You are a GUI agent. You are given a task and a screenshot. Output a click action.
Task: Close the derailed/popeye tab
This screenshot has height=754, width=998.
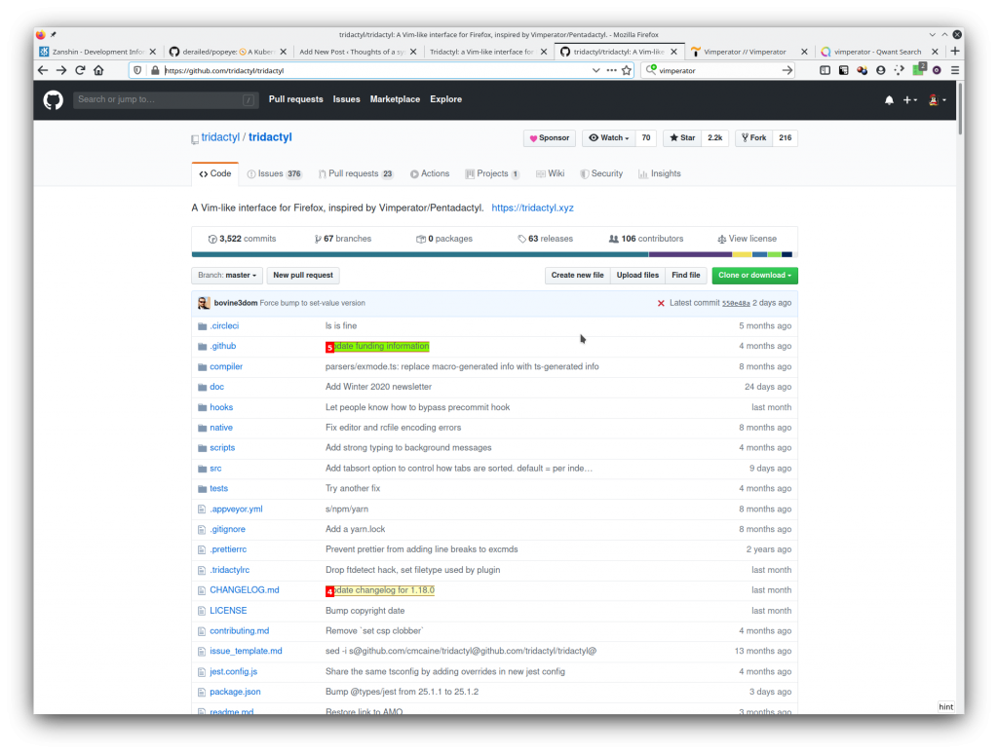click(x=284, y=52)
